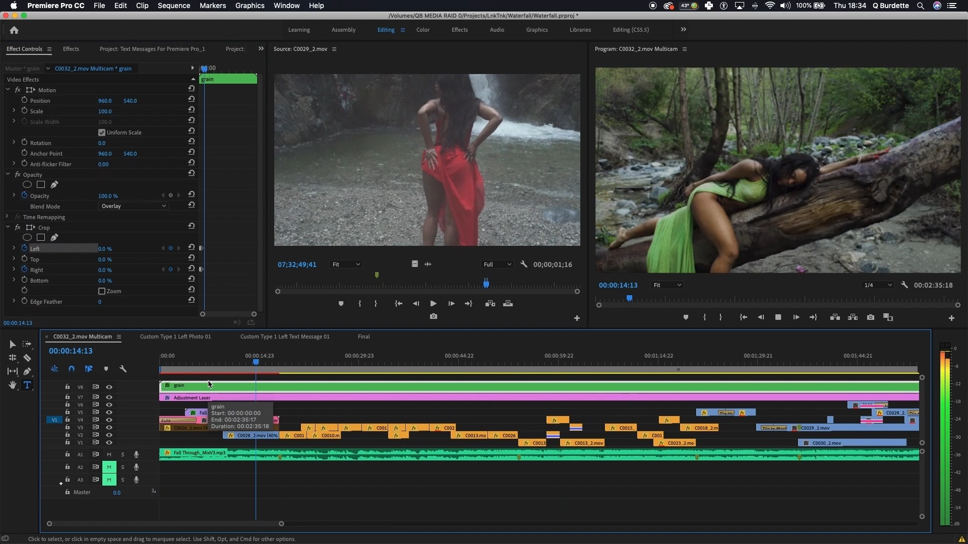Select the Selection tool arrow
This screenshot has height=544, width=968.
[13, 344]
